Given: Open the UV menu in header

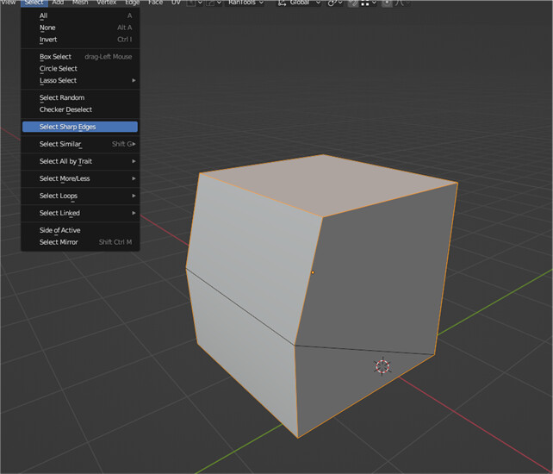Looking at the screenshot, I should [x=176, y=3].
